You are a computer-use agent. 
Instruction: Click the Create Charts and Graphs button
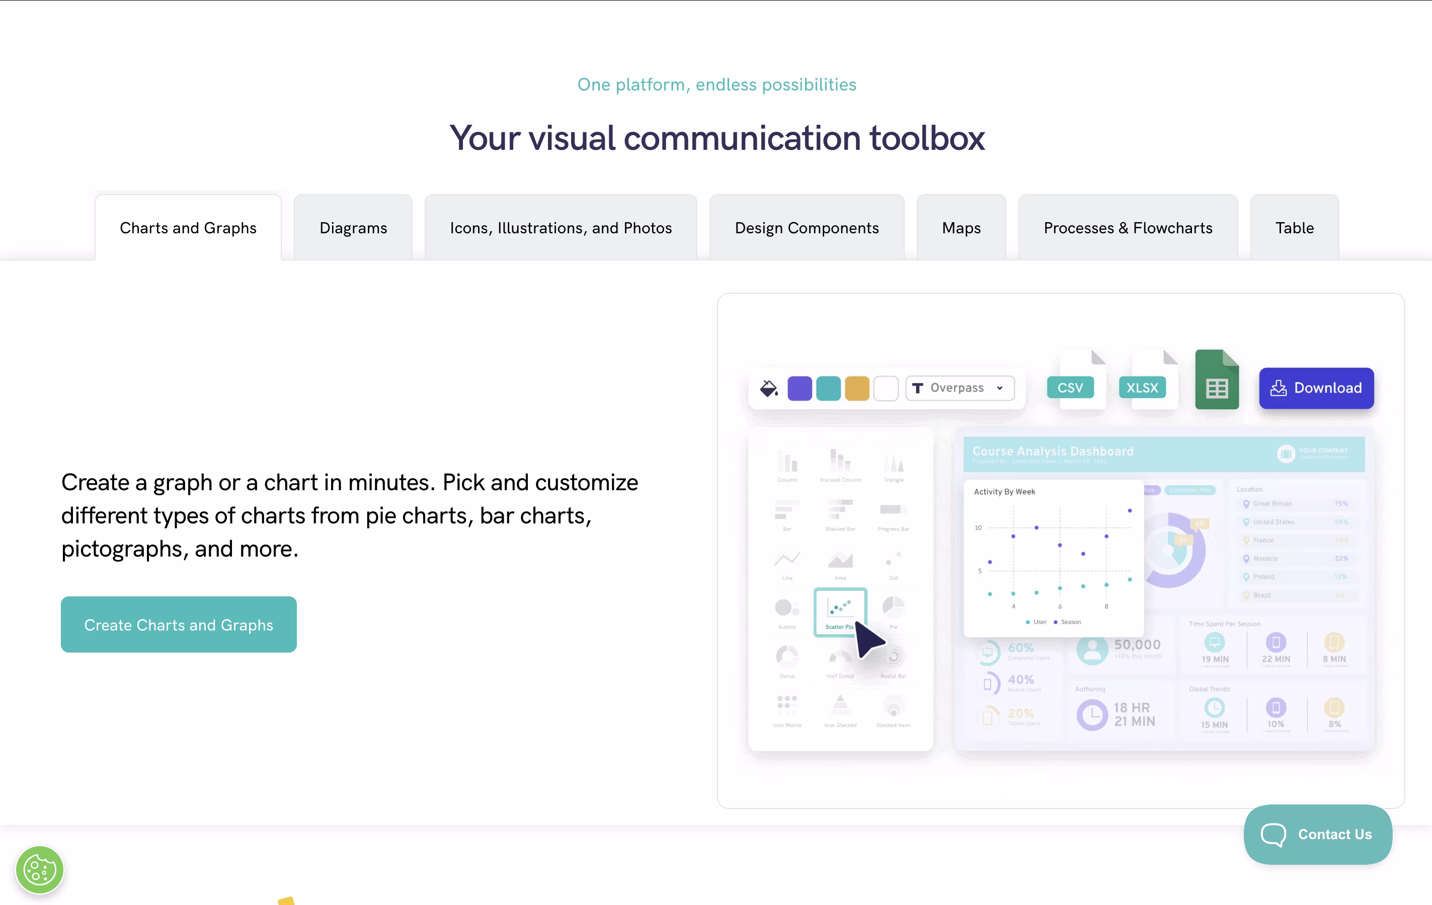coord(179,624)
